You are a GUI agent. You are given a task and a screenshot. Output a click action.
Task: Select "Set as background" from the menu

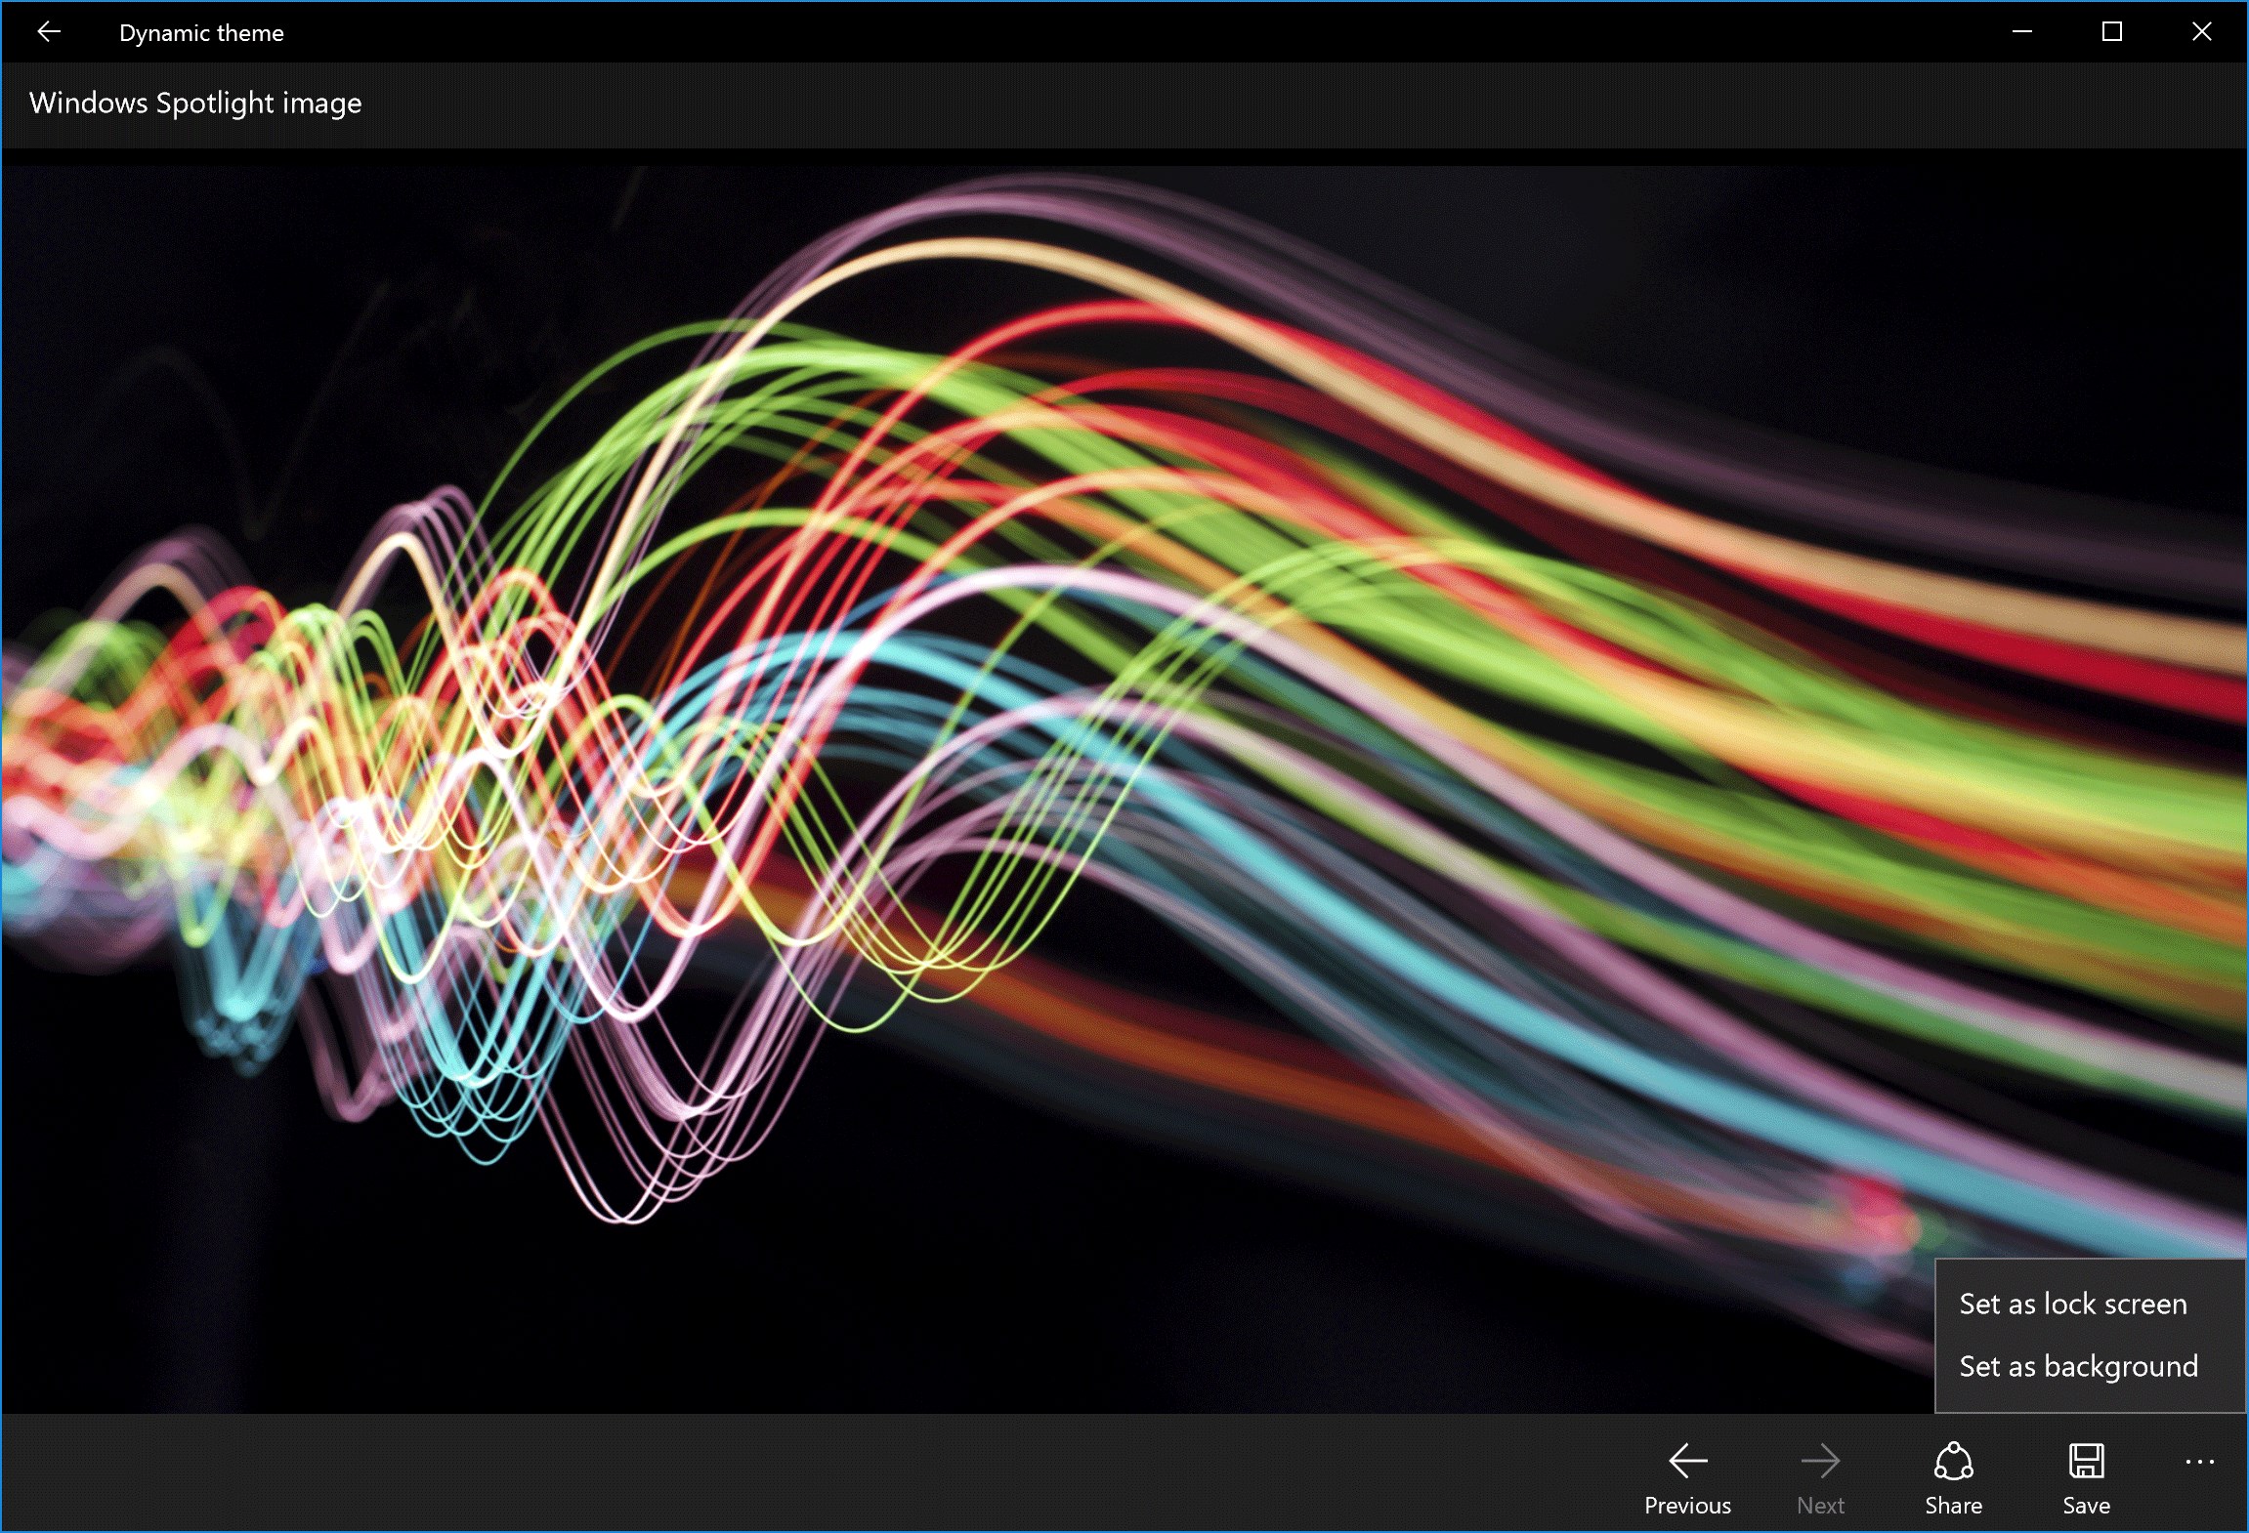(2078, 1366)
